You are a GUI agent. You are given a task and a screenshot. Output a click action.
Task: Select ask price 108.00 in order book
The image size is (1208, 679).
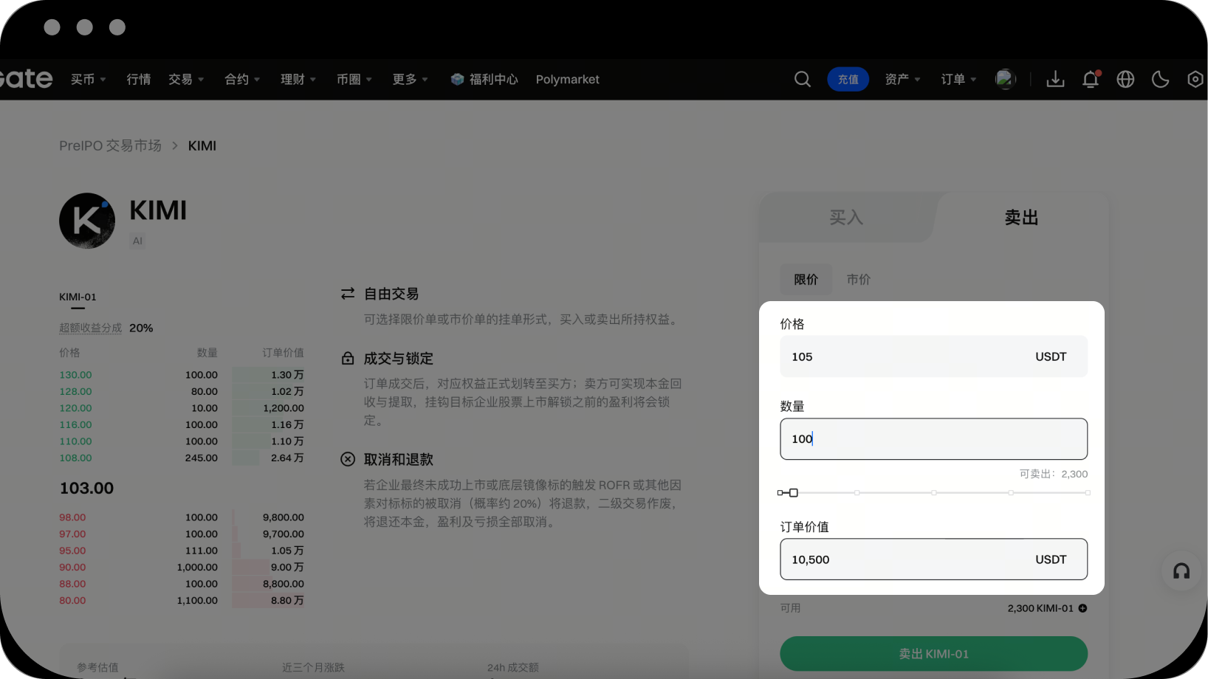coord(75,458)
